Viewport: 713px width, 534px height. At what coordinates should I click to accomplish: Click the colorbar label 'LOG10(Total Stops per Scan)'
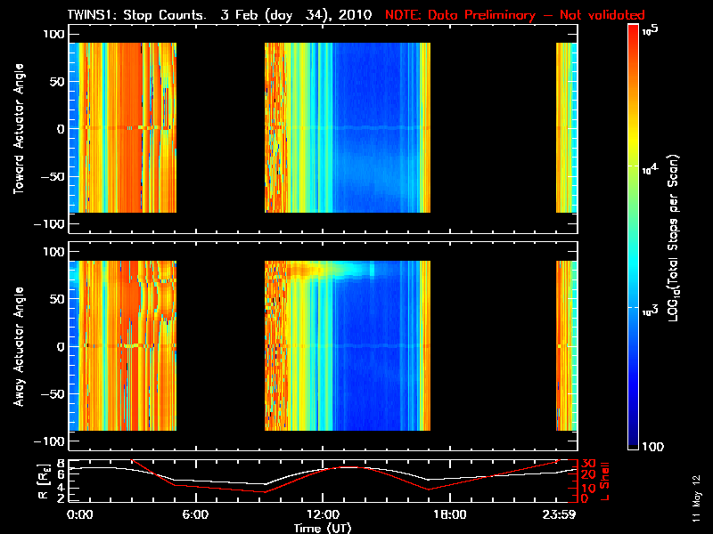[674, 238]
